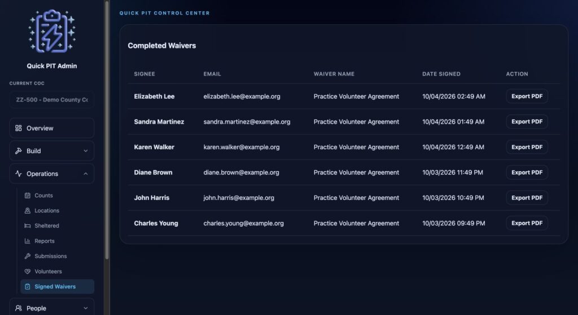Expand the Build menu chevron

pos(86,151)
